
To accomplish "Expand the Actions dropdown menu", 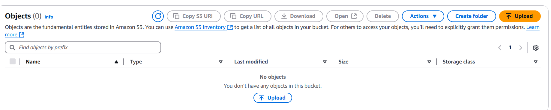I will 423,16.
